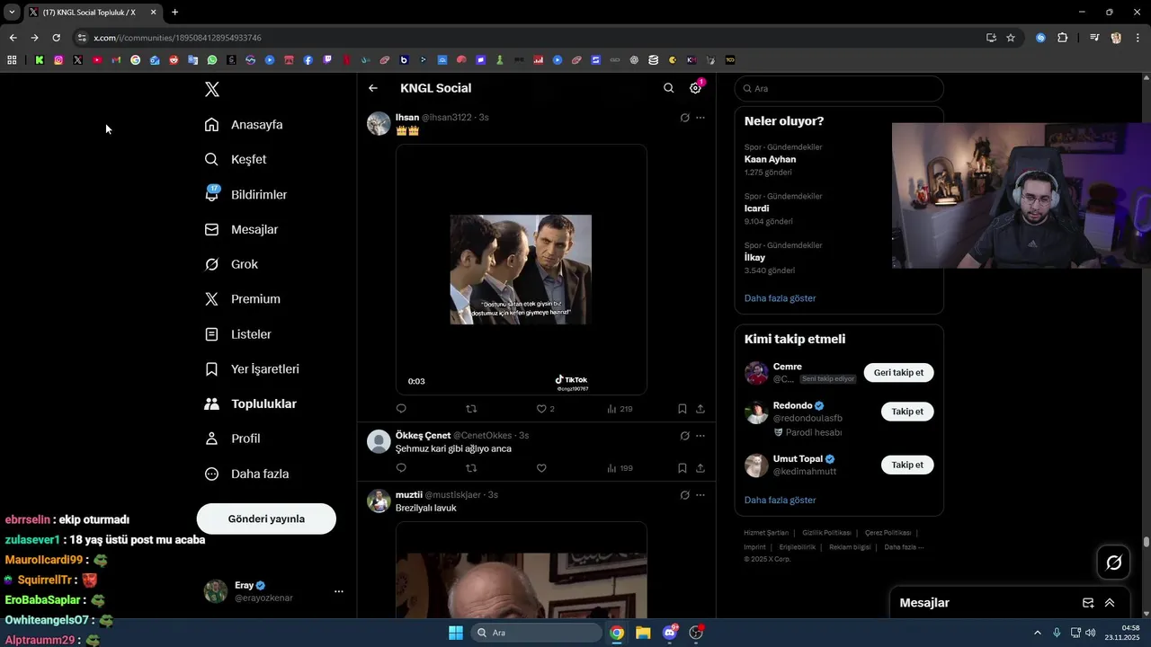Open Bildirimler notifications with 17 badge

click(x=245, y=194)
